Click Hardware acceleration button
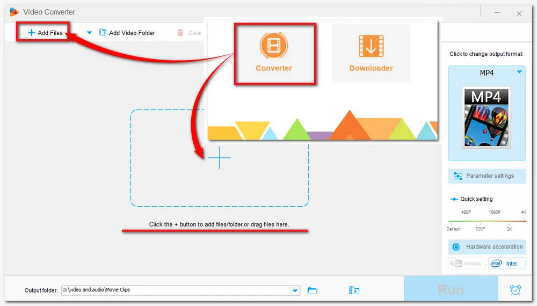Viewport: 537px width, 306px height. point(487,247)
